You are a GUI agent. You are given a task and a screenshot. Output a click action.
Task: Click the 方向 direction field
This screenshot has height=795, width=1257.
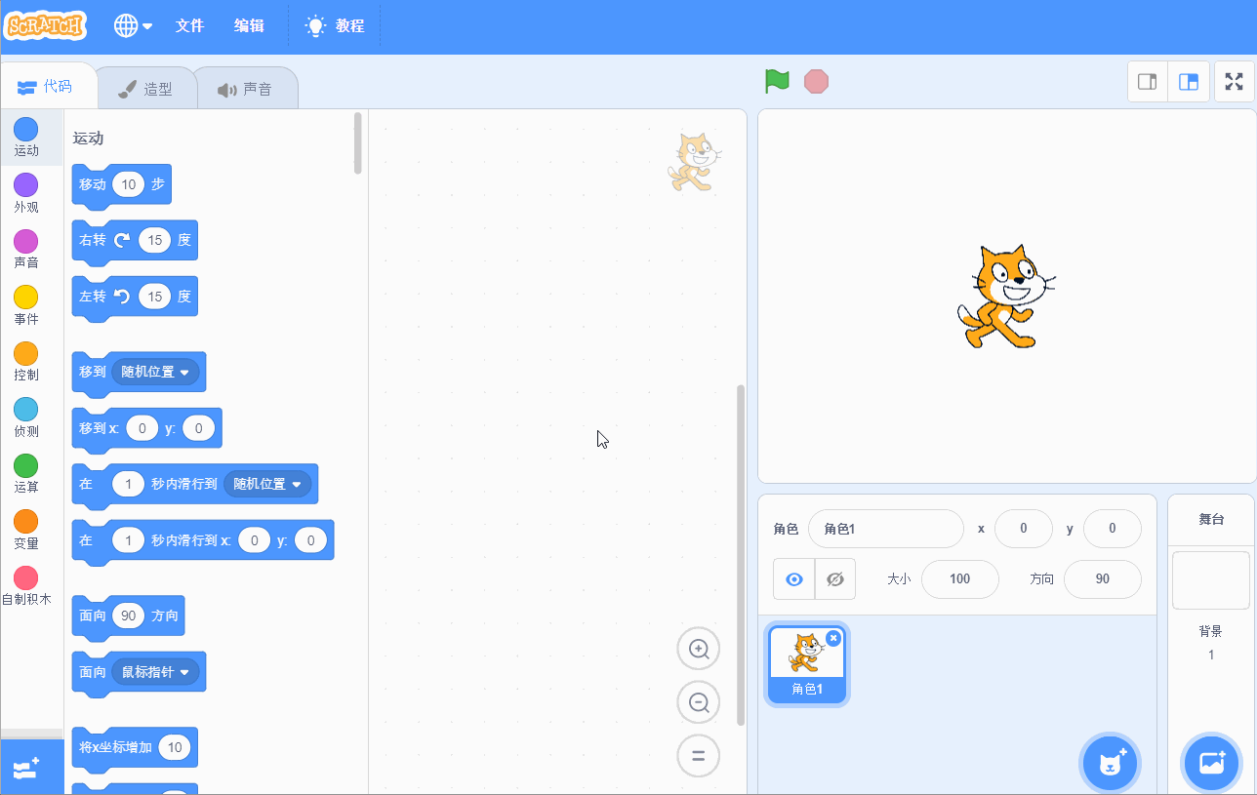pyautogui.click(x=1103, y=578)
